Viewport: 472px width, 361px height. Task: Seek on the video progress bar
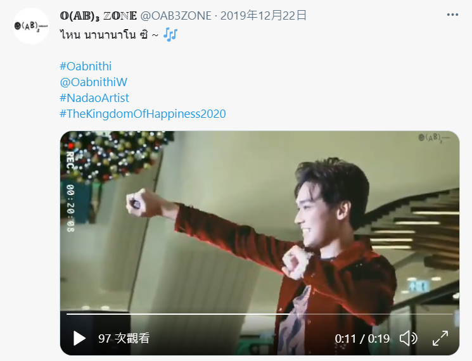(260, 314)
